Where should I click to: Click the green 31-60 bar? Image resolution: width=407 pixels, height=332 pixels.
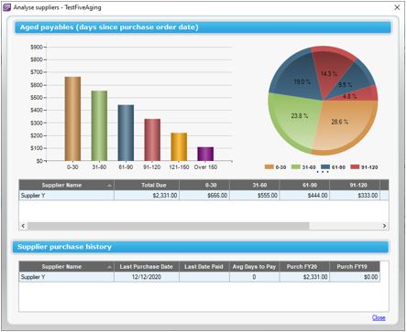point(99,125)
